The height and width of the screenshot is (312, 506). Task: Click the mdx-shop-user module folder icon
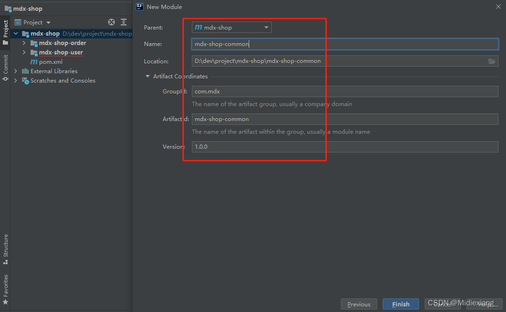coord(34,53)
